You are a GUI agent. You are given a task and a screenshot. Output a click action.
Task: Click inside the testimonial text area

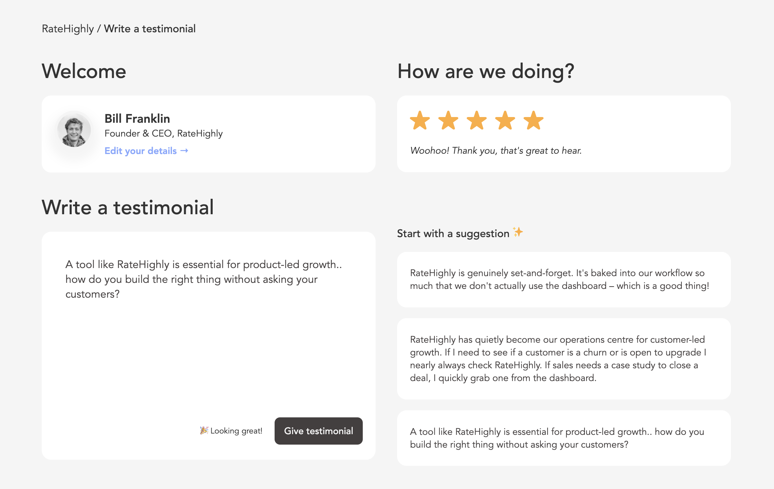pyautogui.click(x=202, y=336)
